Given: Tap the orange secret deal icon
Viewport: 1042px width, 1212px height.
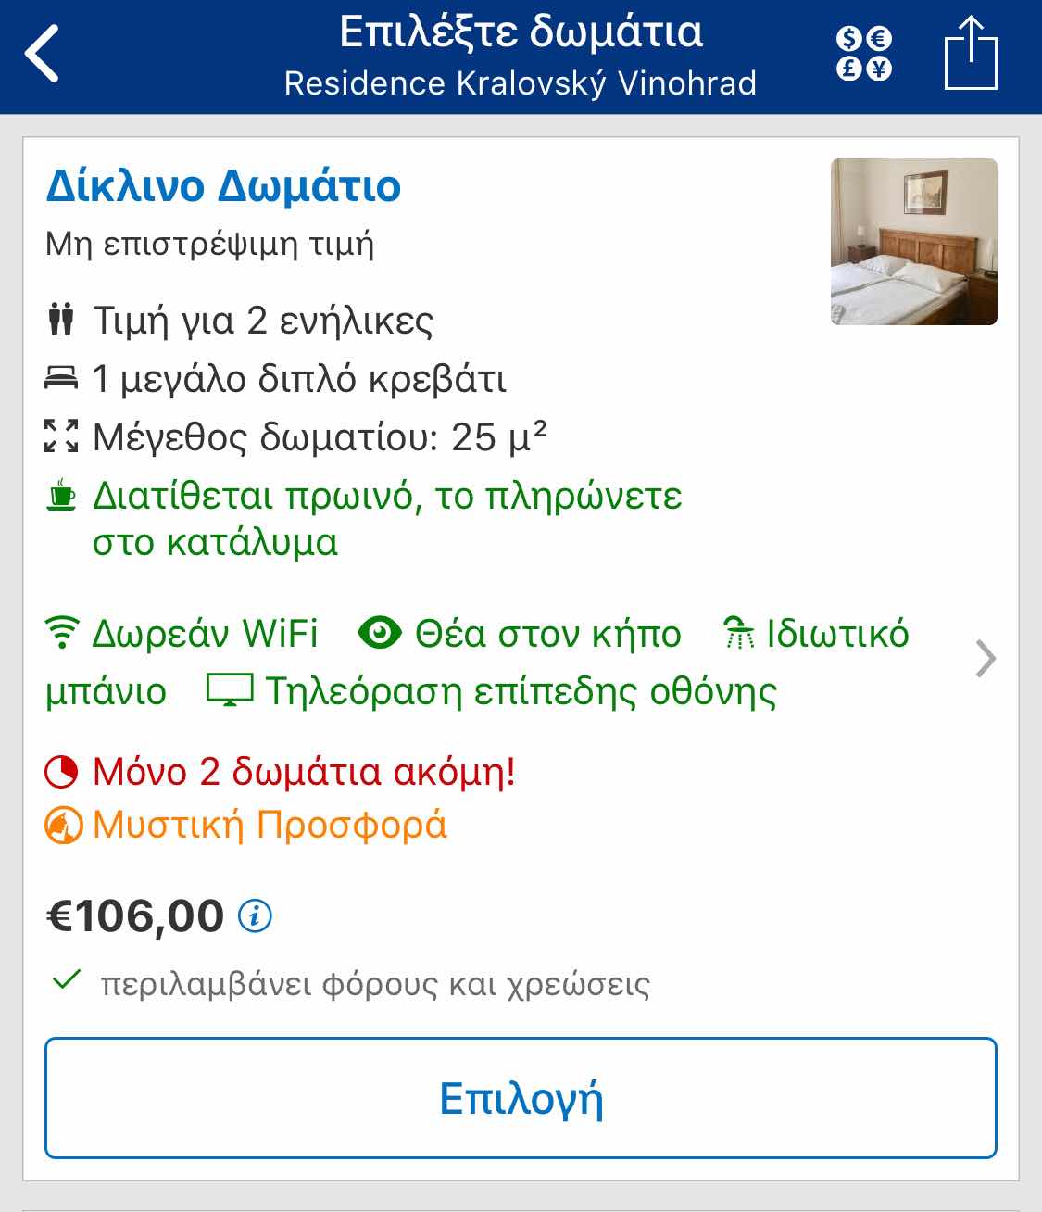Looking at the screenshot, I should pyautogui.click(x=63, y=826).
